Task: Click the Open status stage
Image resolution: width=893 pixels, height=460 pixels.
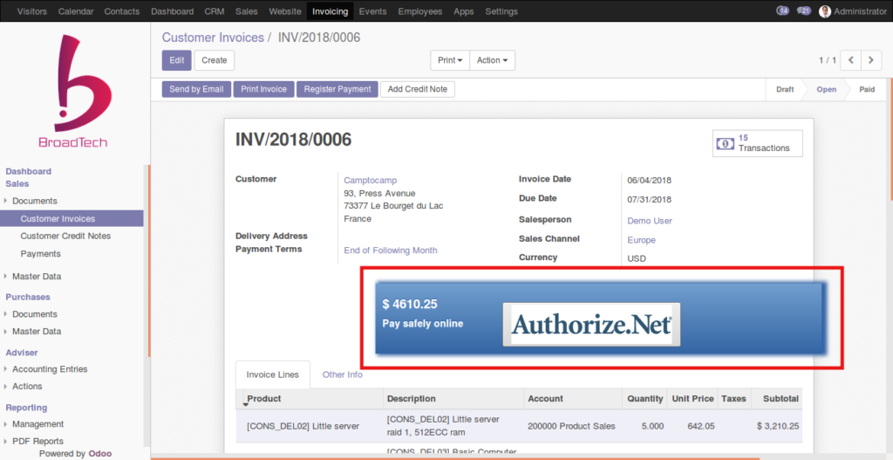Action: click(x=827, y=90)
